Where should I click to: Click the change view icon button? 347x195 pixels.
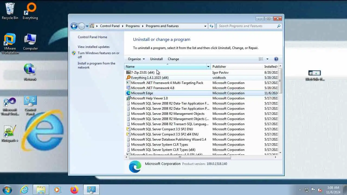click(x=261, y=59)
